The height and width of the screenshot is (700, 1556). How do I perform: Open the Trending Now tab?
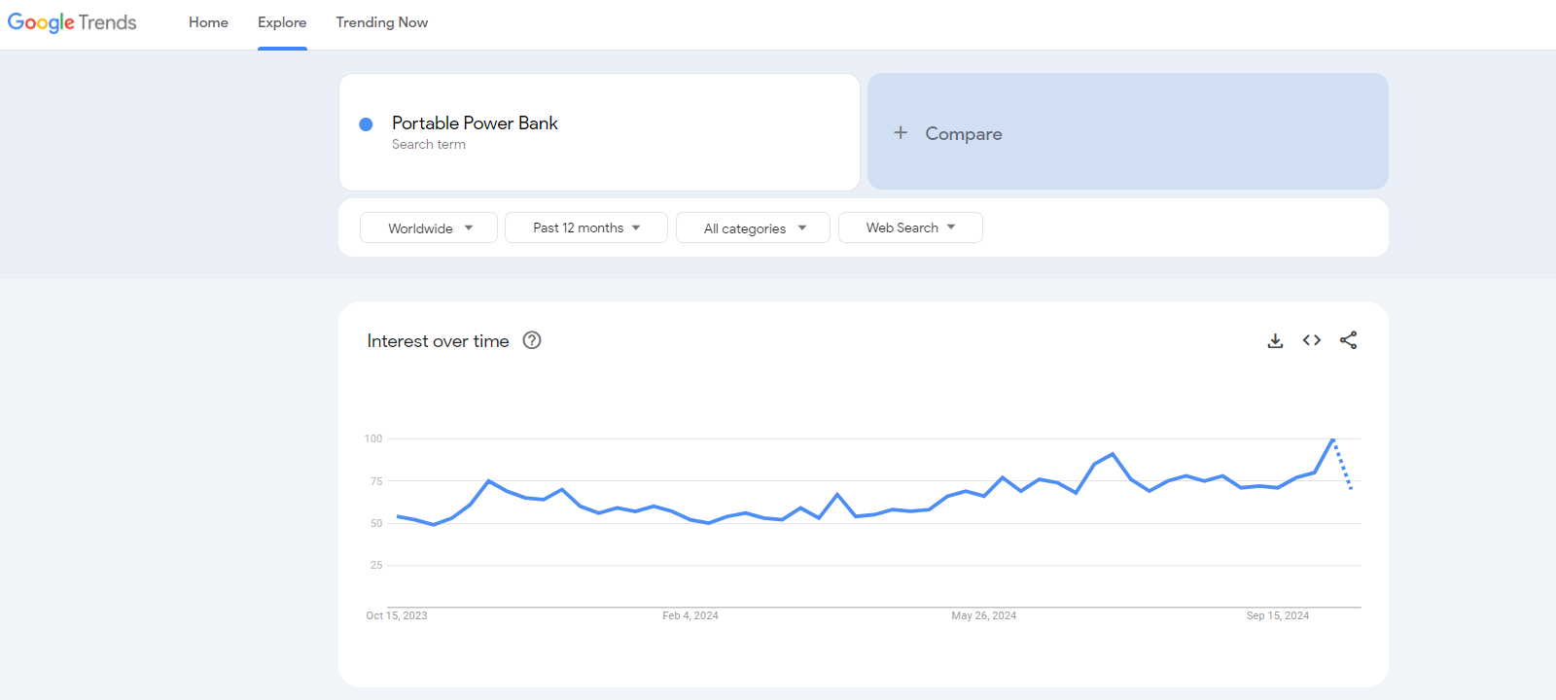pyautogui.click(x=382, y=22)
